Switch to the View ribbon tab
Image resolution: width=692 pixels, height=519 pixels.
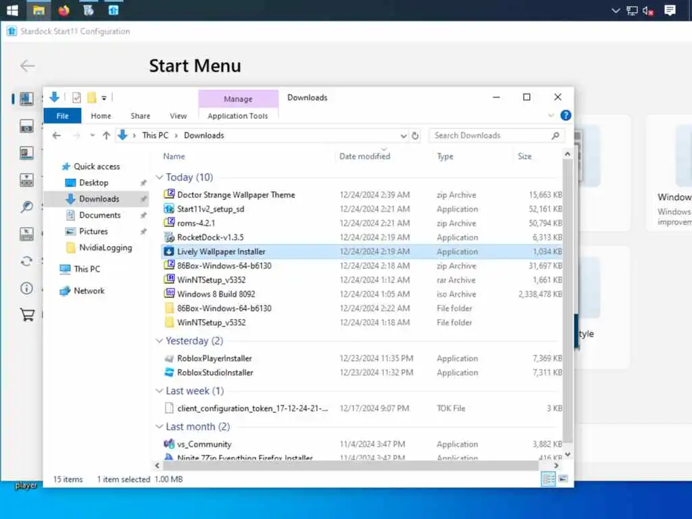[178, 116]
